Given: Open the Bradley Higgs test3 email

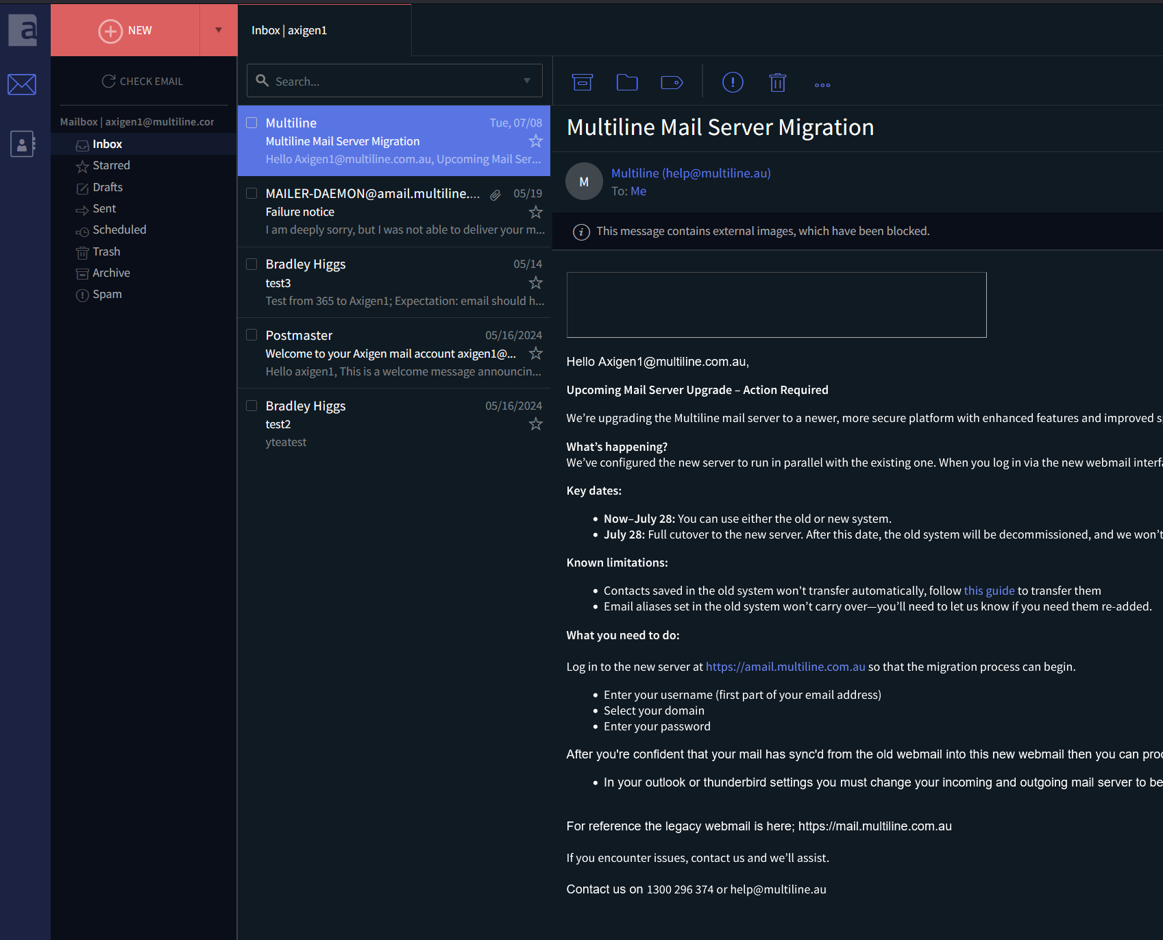Looking at the screenshot, I should 394,282.
